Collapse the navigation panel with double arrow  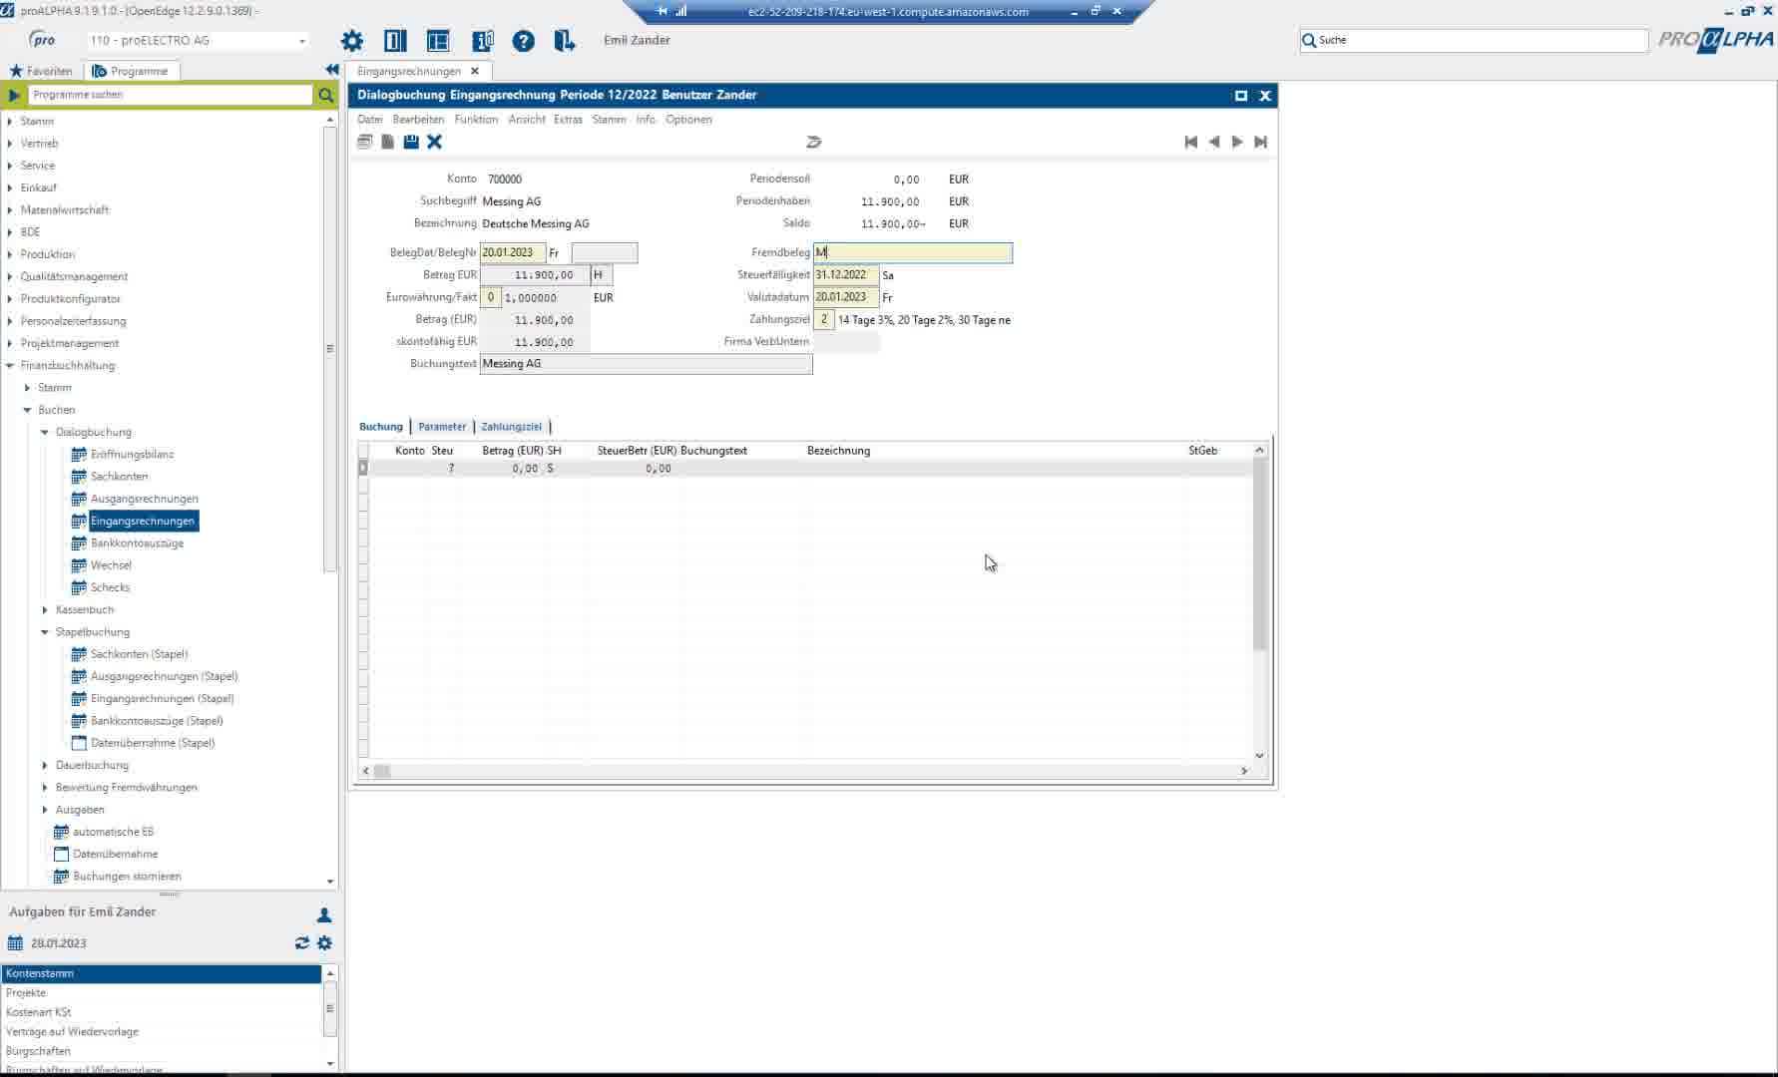click(332, 69)
